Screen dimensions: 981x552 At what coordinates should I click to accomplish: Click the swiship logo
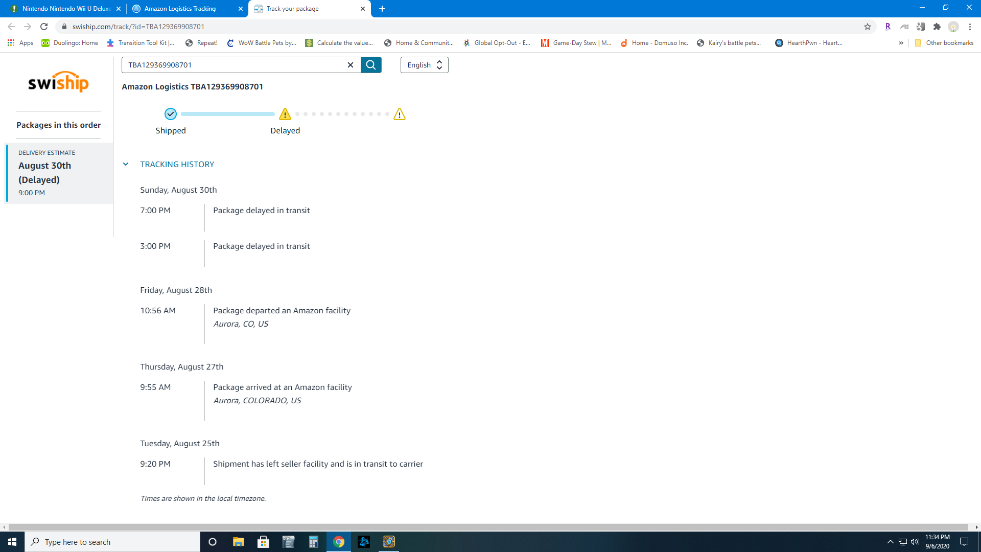[58, 82]
